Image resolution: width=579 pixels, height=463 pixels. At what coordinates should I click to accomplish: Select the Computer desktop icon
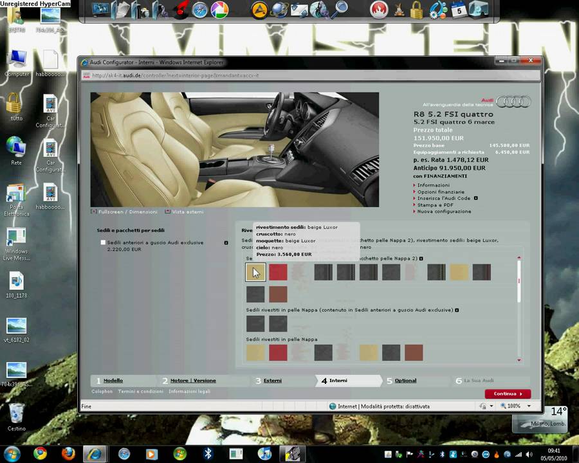pyautogui.click(x=17, y=63)
